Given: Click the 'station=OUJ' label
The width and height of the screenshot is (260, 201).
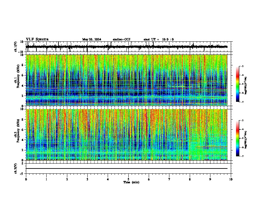Looking at the screenshot, I should pos(121,39).
